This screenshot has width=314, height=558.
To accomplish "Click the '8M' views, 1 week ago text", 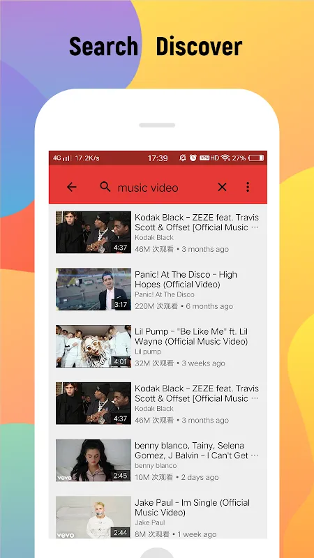I will pyautogui.click(x=175, y=534).
